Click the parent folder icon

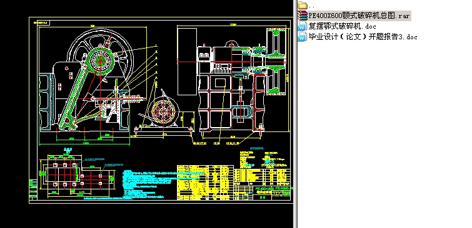coord(302,6)
